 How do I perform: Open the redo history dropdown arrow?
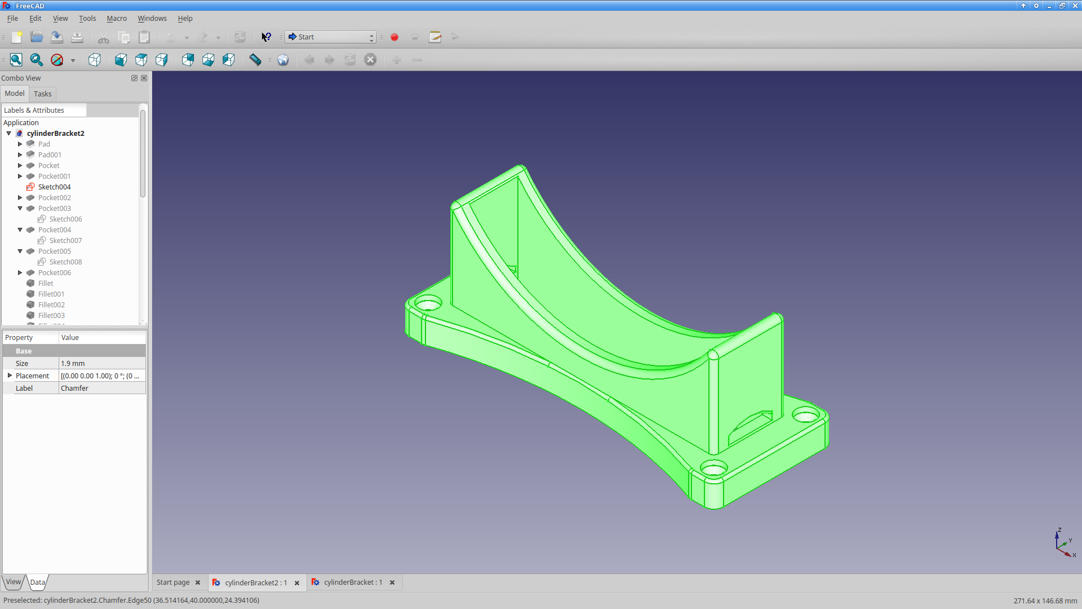pos(218,38)
